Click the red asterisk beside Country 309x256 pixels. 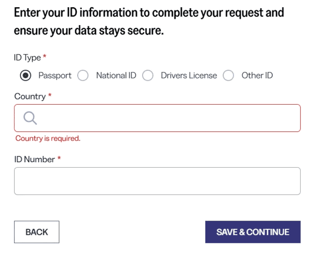tap(50, 95)
